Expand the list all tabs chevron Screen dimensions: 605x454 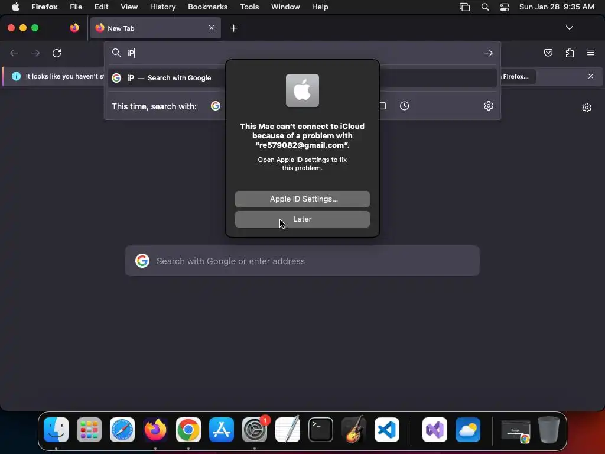(x=569, y=28)
